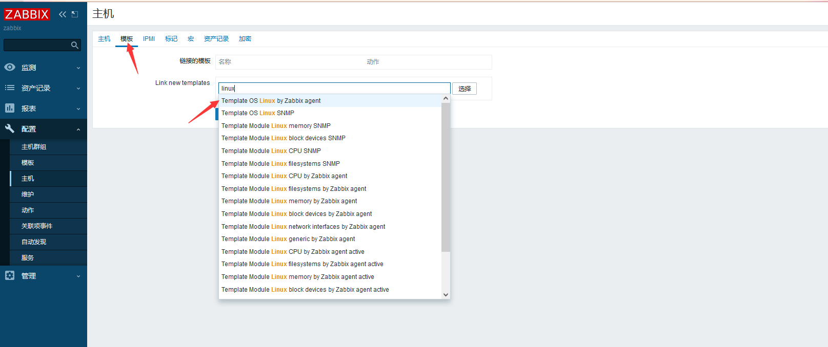Switch to the 加密 tab
This screenshot has width=828, height=347.
[245, 39]
